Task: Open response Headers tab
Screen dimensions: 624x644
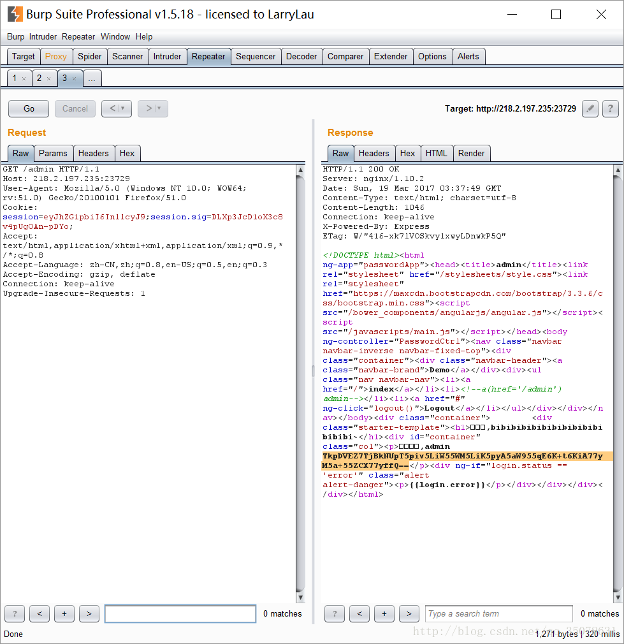Action: coord(374,153)
